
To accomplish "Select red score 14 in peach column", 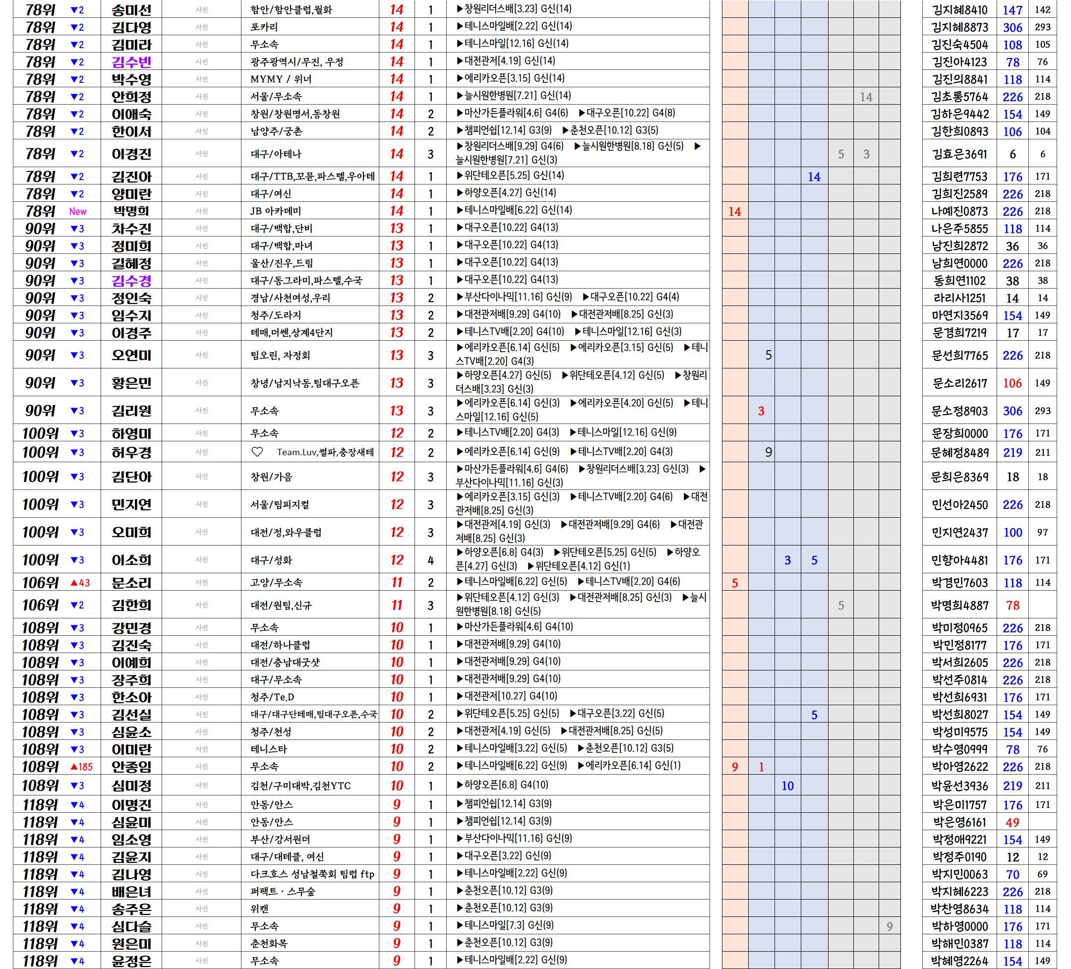I will coord(734,211).
